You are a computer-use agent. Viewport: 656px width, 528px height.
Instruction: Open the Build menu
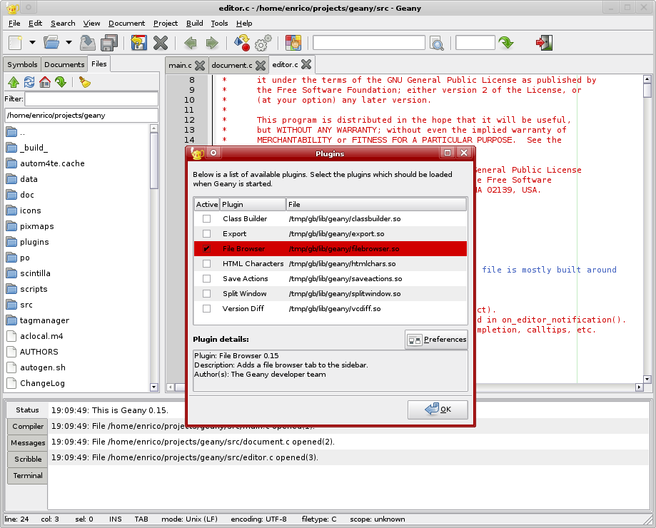click(195, 24)
